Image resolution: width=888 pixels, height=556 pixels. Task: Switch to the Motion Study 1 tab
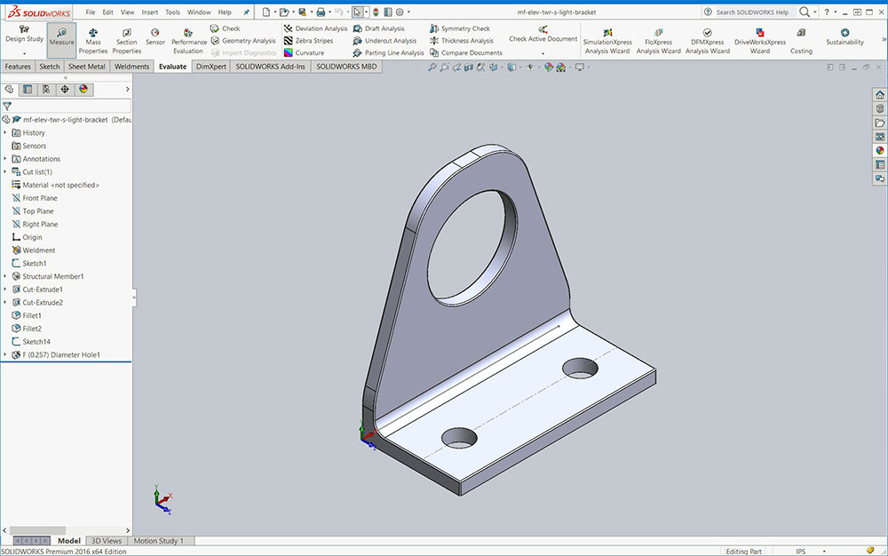[159, 541]
